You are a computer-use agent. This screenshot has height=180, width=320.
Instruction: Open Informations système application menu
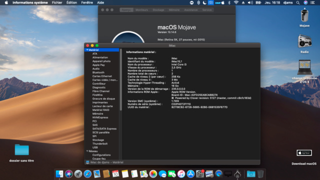[x=30, y=2]
